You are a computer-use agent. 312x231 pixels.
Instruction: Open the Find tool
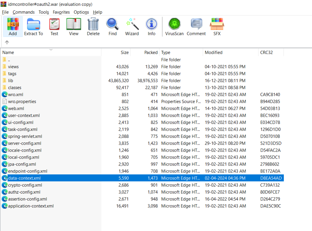click(x=112, y=27)
